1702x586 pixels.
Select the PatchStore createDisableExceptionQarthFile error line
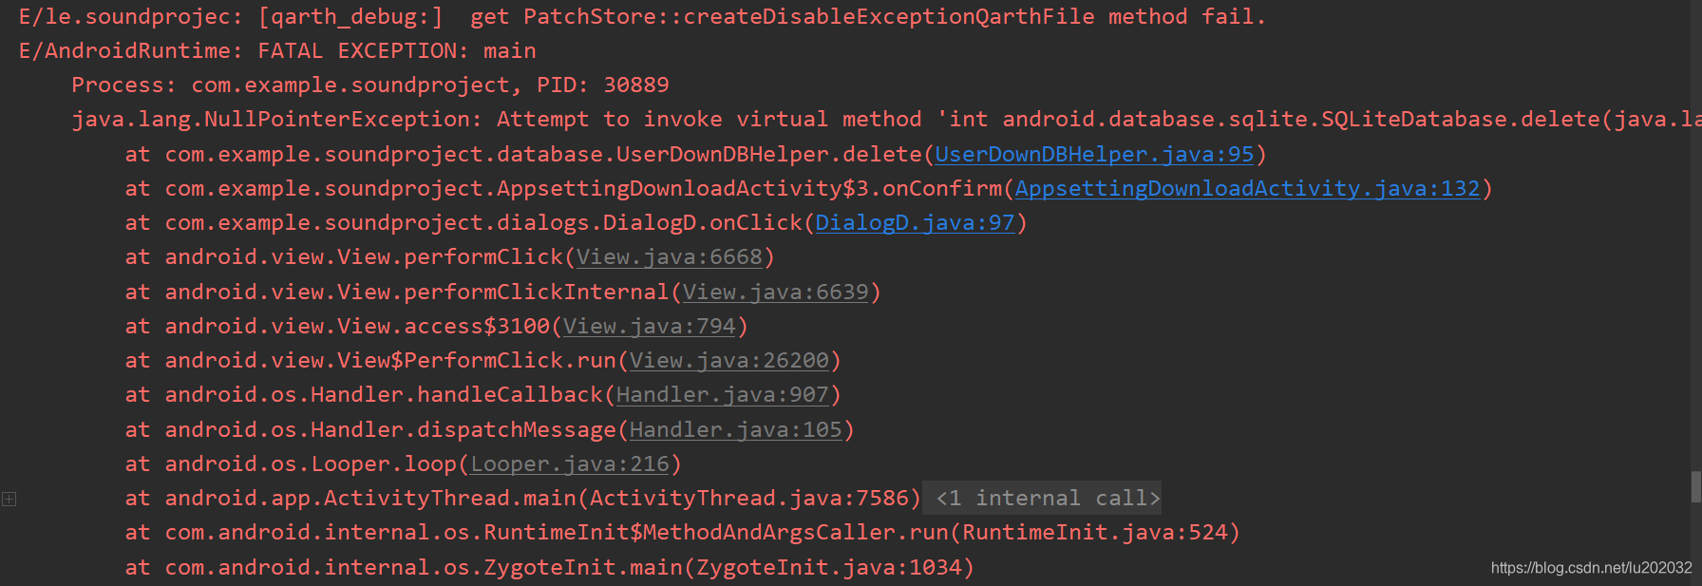[642, 16]
